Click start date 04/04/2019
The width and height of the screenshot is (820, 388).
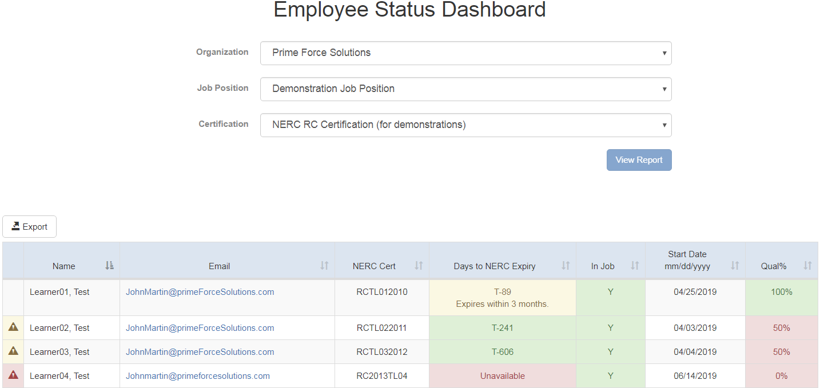tap(695, 352)
